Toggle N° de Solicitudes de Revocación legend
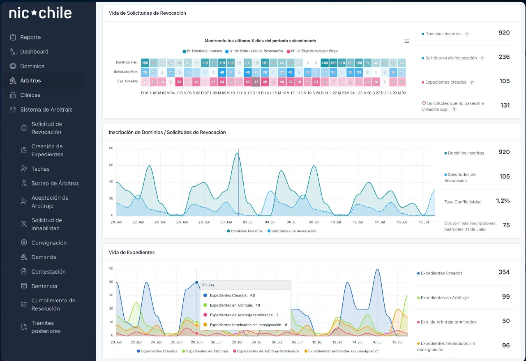Viewport: 526px width, 361px height. pos(254,51)
